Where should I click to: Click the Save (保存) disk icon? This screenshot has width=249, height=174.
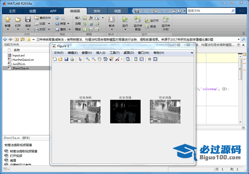pos(28,19)
